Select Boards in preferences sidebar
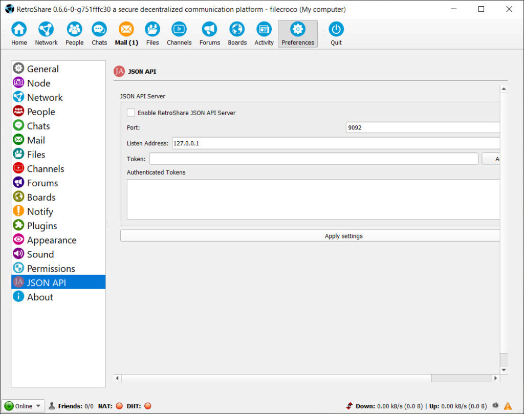524x414 pixels. click(58, 197)
